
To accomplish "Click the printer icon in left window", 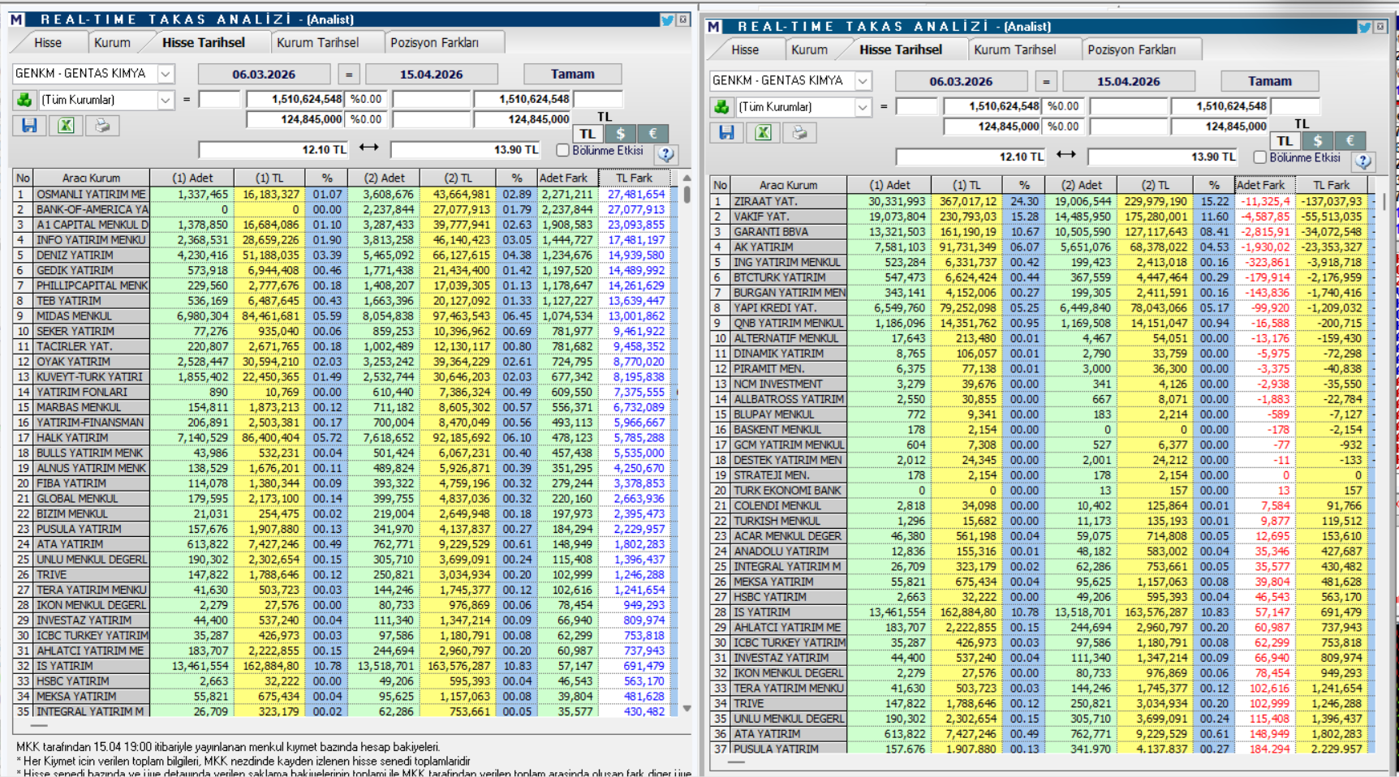I will (x=102, y=126).
